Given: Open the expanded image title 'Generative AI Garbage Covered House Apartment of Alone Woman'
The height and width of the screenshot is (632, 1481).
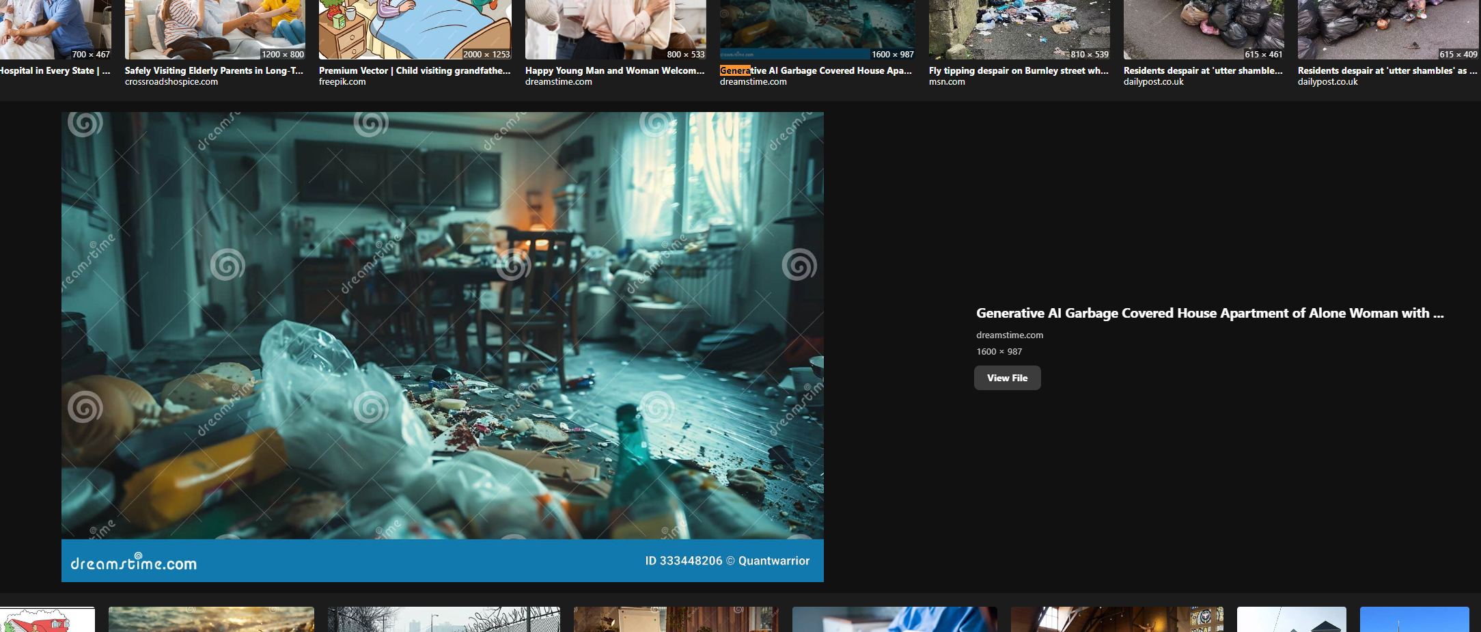Looking at the screenshot, I should [x=1210, y=313].
